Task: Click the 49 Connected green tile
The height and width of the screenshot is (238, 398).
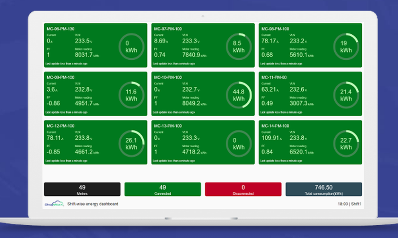Action: [163, 189]
